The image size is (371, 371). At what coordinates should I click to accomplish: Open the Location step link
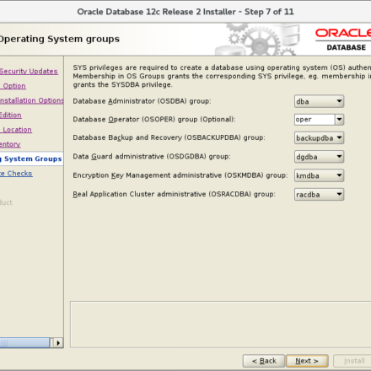point(16,130)
